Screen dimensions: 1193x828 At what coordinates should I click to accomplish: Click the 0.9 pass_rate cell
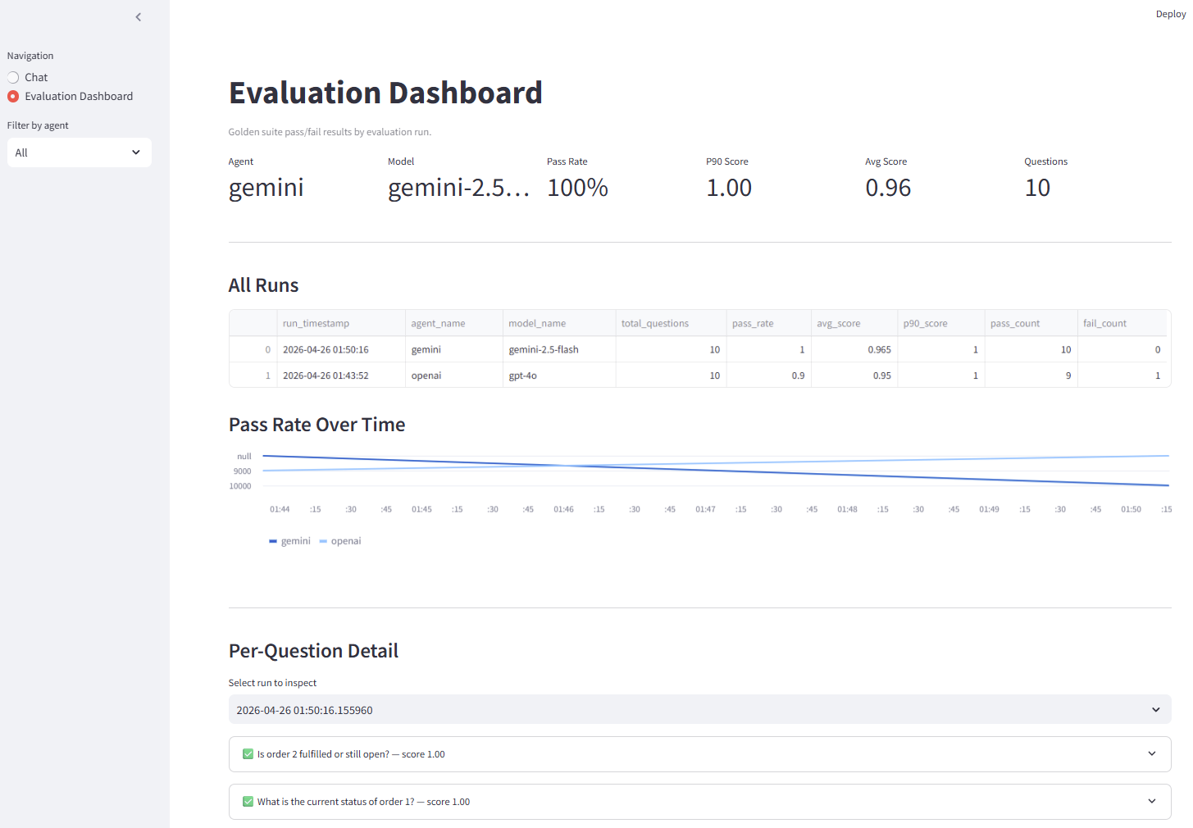(x=768, y=375)
